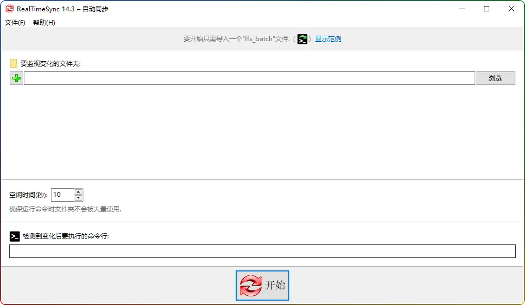525x305 pixels.
Task: Click the ffs_batch import instruction text
Action: coord(236,39)
